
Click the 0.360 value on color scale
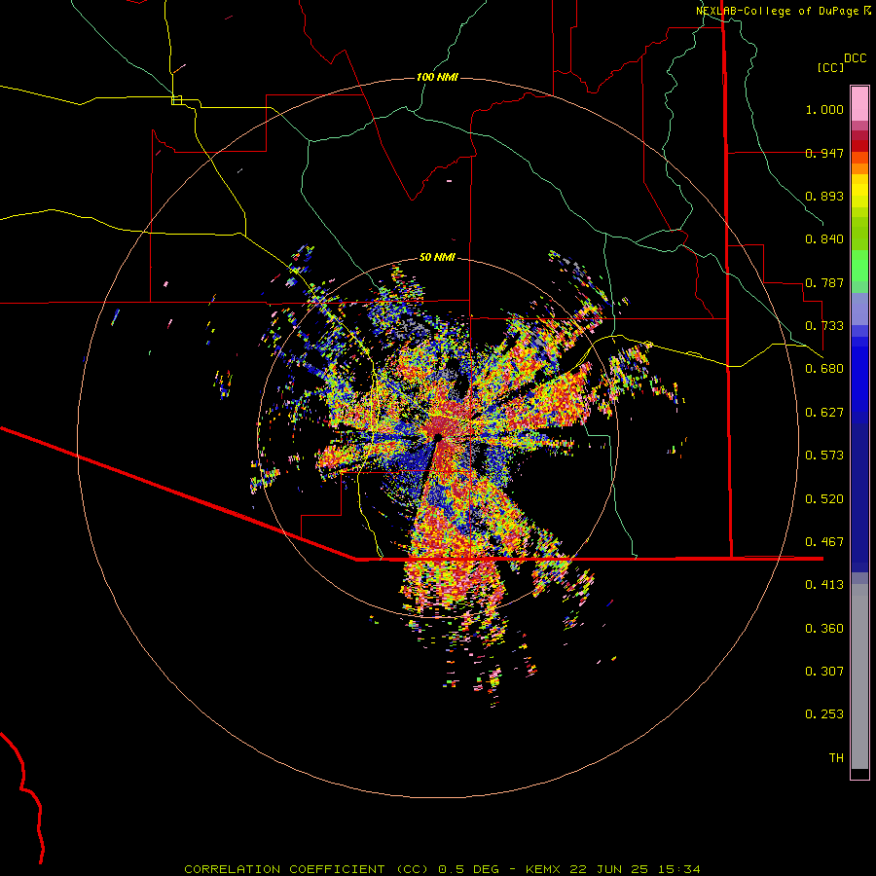824,629
